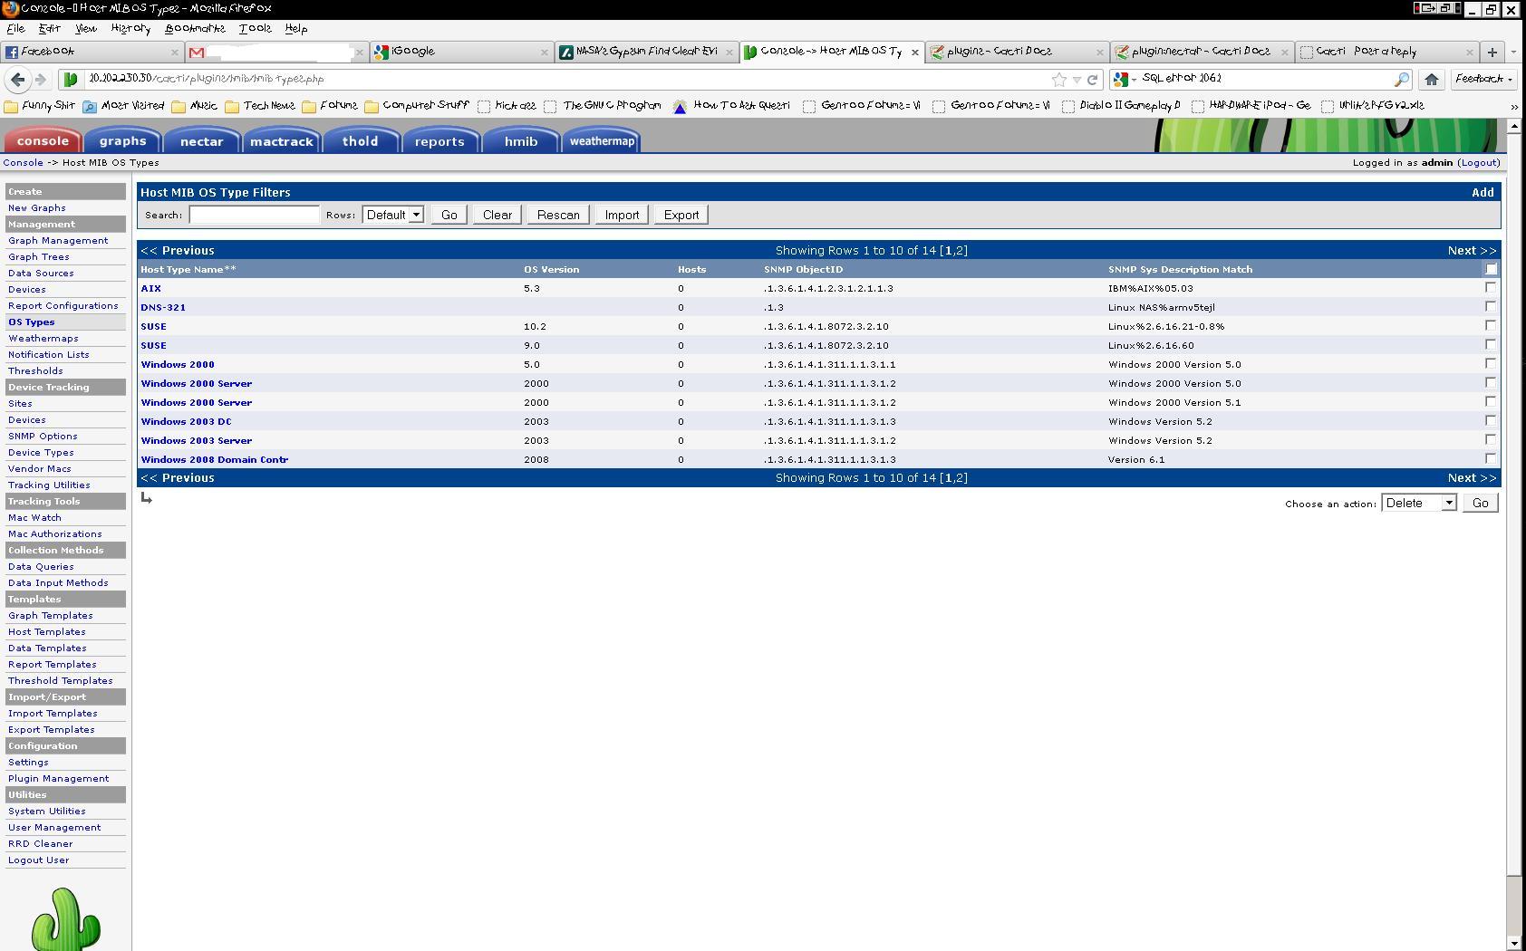Check the Windows 2003 Server row checkbox
The height and width of the screenshot is (951, 1526).
coord(1491,439)
